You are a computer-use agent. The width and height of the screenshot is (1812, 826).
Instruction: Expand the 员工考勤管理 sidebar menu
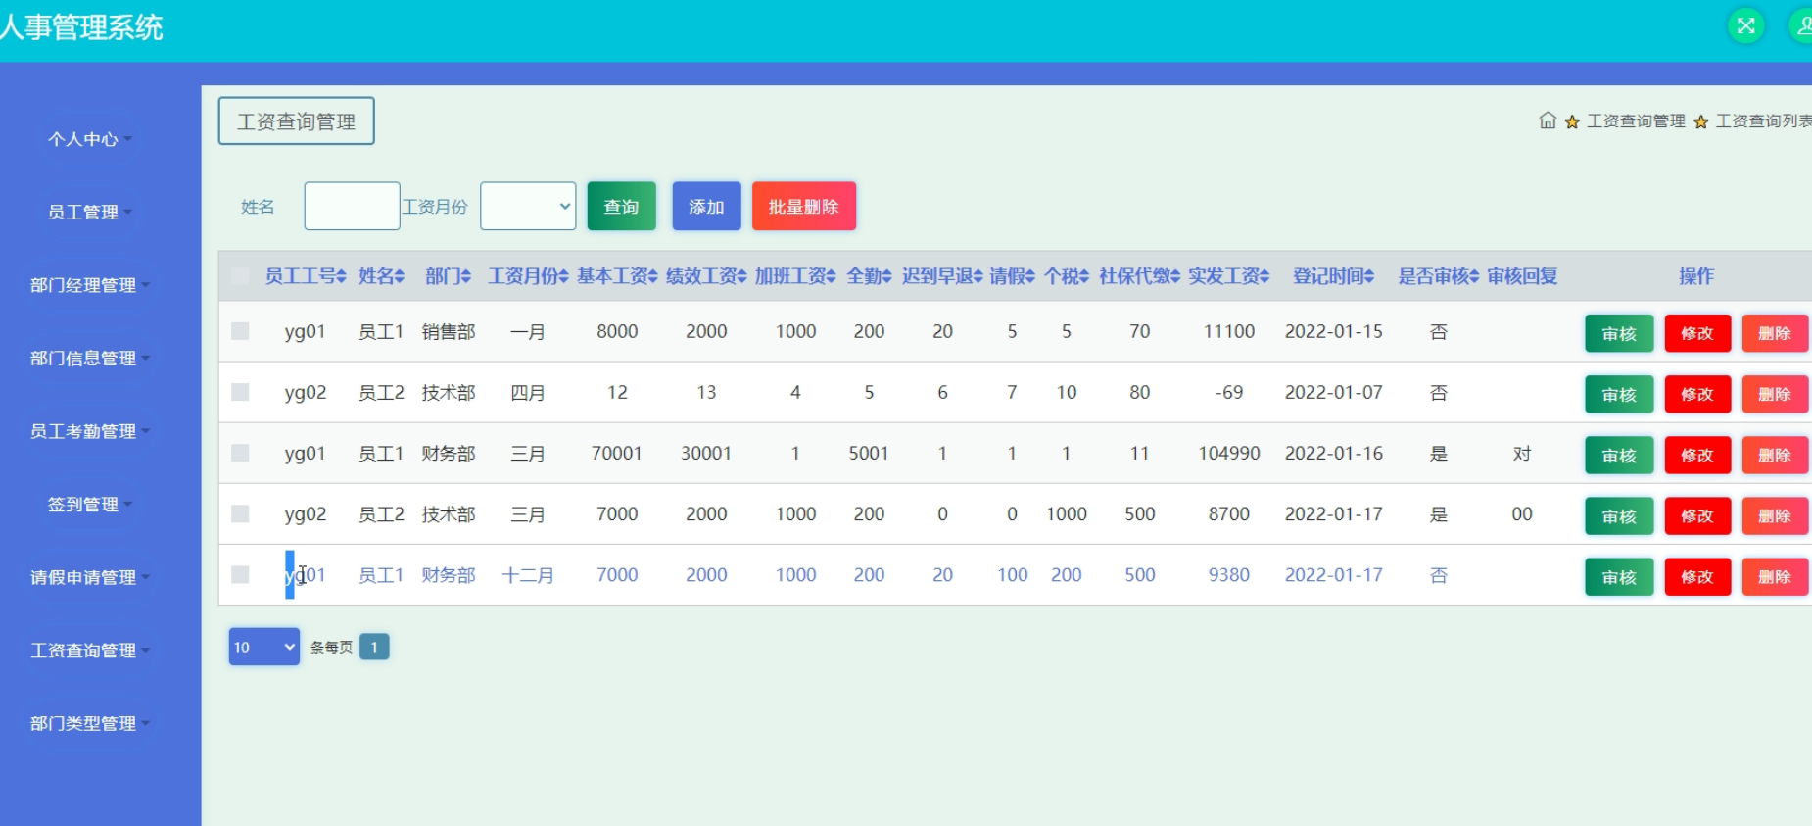pos(89,431)
